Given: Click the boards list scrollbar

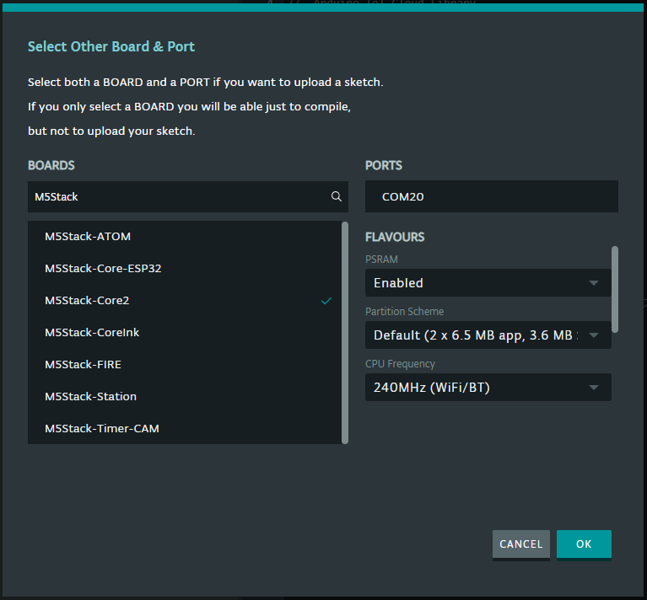Looking at the screenshot, I should point(345,333).
